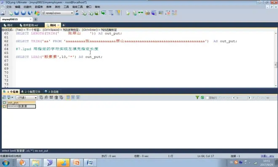Click the export results icon at left
The image size is (278, 167).
(x=4, y=97)
